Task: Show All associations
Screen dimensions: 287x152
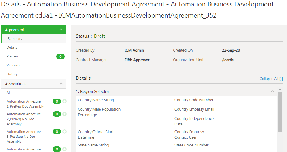Action: [x=9, y=93]
